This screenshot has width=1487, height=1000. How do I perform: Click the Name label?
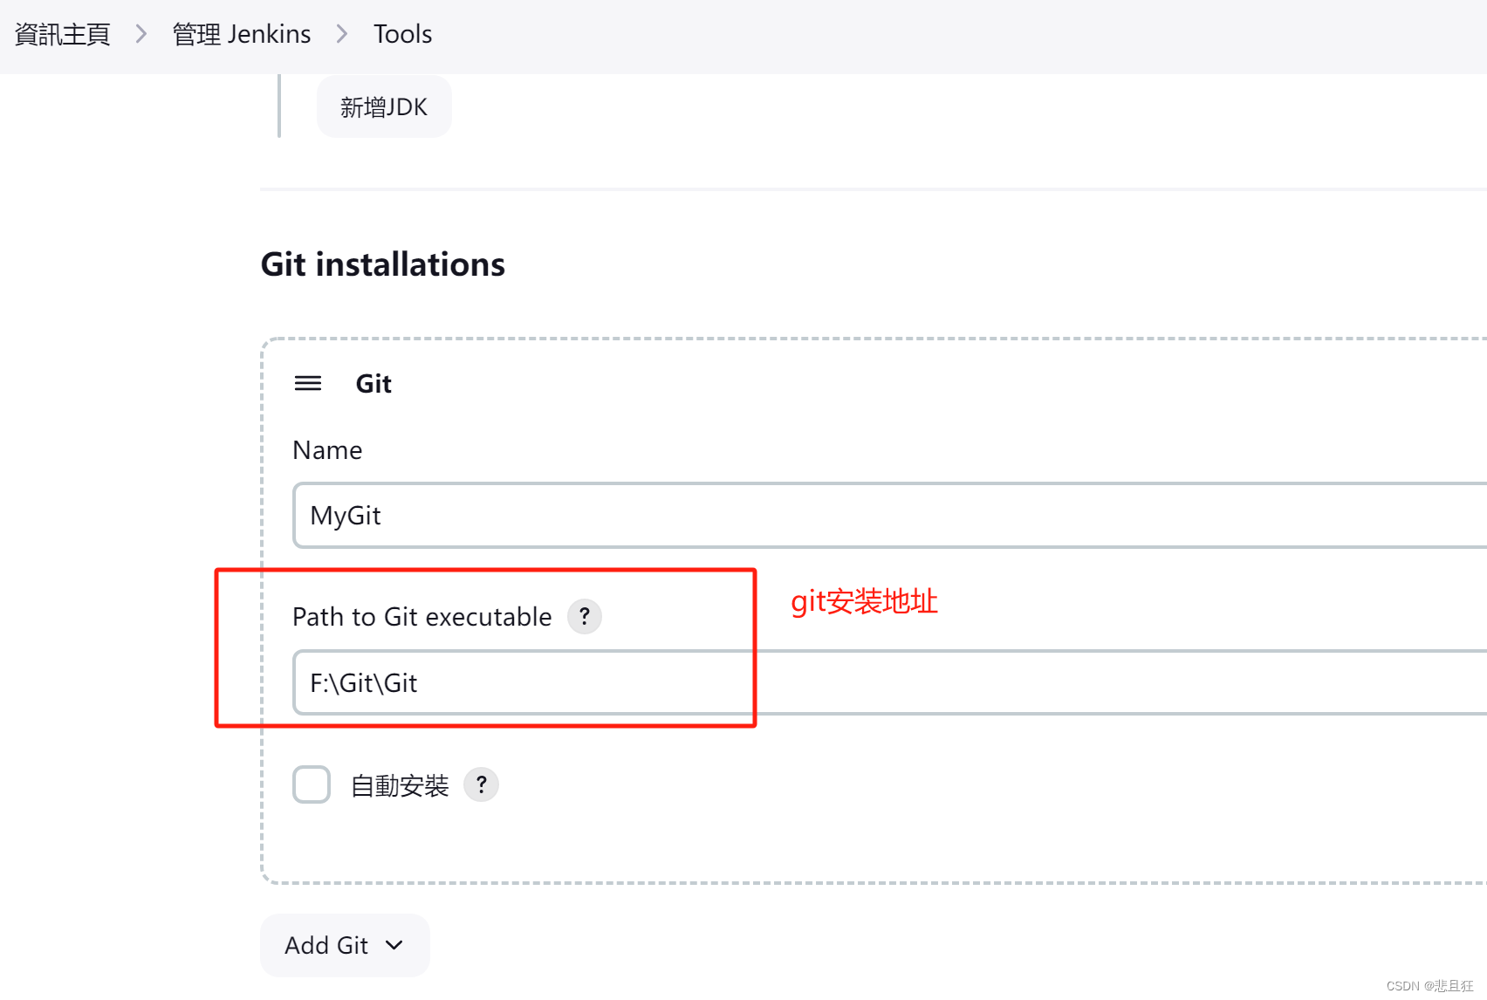click(x=327, y=450)
